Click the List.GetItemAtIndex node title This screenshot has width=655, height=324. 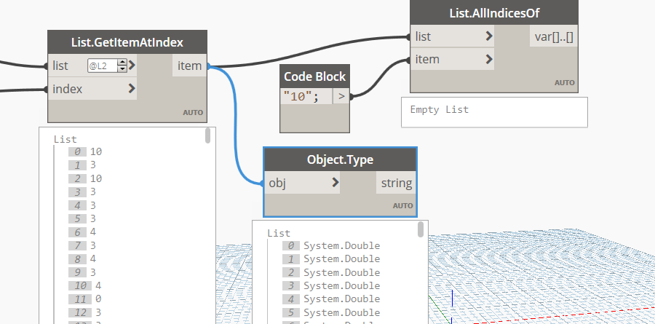point(127,42)
